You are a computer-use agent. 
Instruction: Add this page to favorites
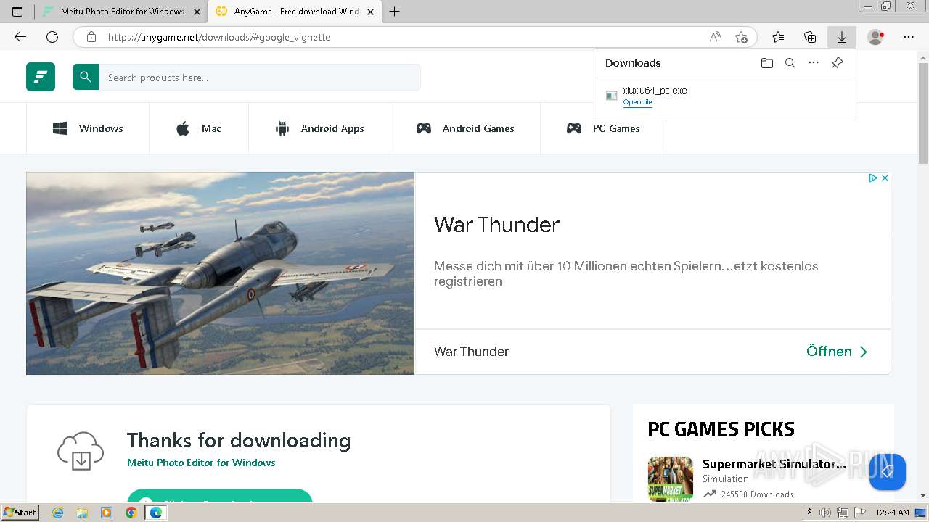pos(741,37)
